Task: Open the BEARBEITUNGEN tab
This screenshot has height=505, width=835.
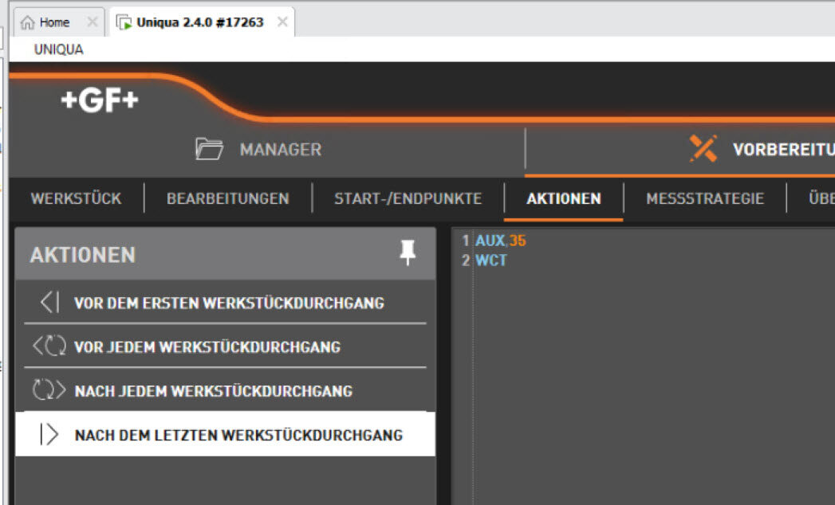Action: 227,198
